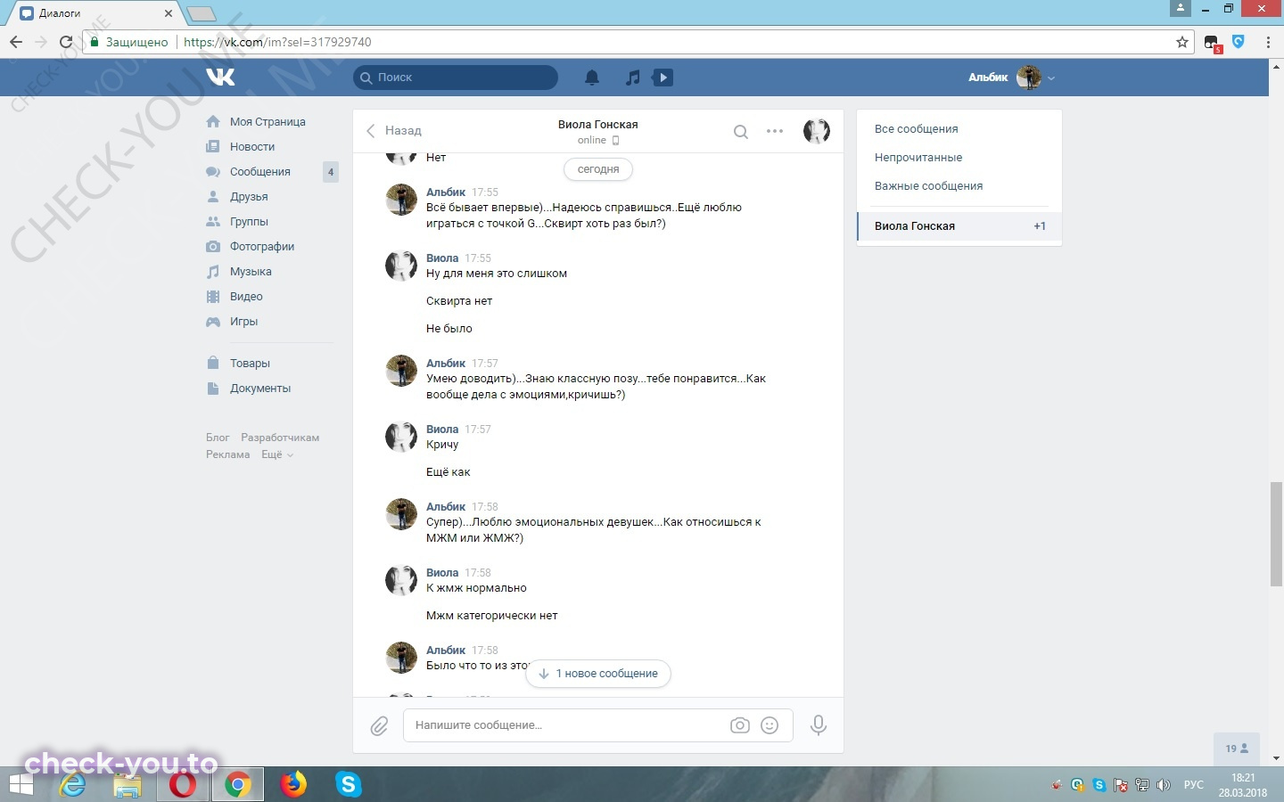The height and width of the screenshot is (802, 1284).
Task: Click Альбик's name on the 17:55 message
Action: click(446, 192)
